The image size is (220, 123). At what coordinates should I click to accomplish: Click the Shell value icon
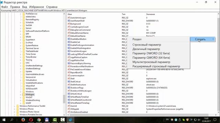click(x=69, y=79)
